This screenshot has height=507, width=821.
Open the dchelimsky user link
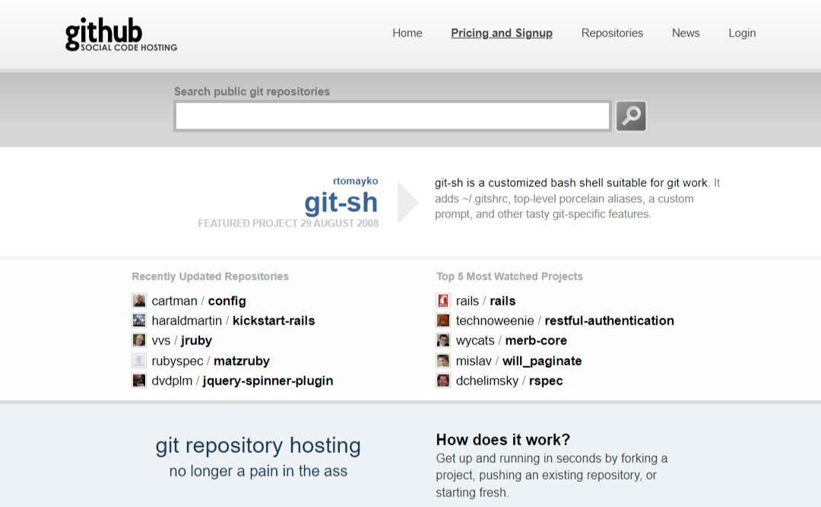[x=487, y=381]
